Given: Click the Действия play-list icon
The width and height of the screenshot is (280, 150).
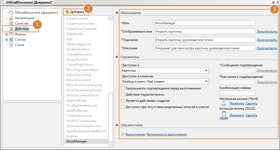Looking at the screenshot, I should (11, 29).
